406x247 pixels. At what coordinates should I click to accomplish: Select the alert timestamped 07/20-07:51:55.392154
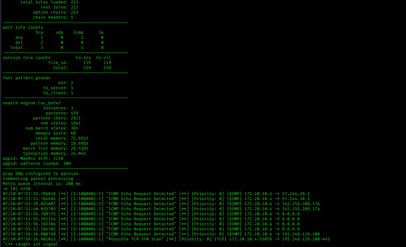pyautogui.click(x=151, y=219)
